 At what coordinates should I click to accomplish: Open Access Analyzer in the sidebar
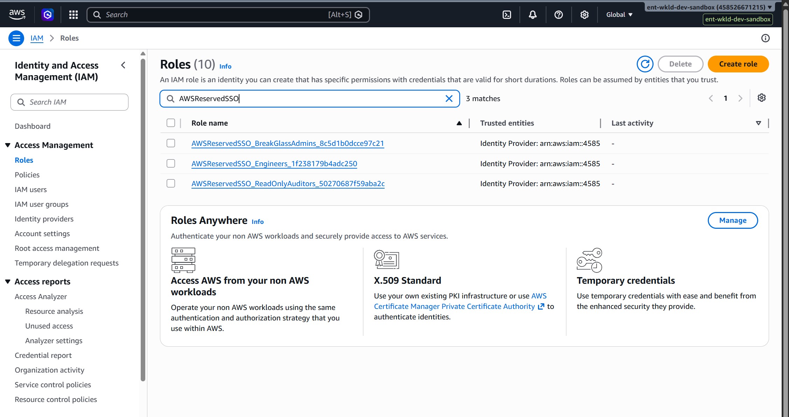coord(41,296)
